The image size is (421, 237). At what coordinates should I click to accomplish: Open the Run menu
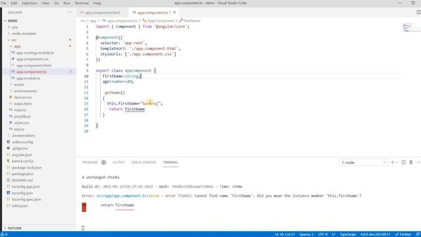coord(66,3)
